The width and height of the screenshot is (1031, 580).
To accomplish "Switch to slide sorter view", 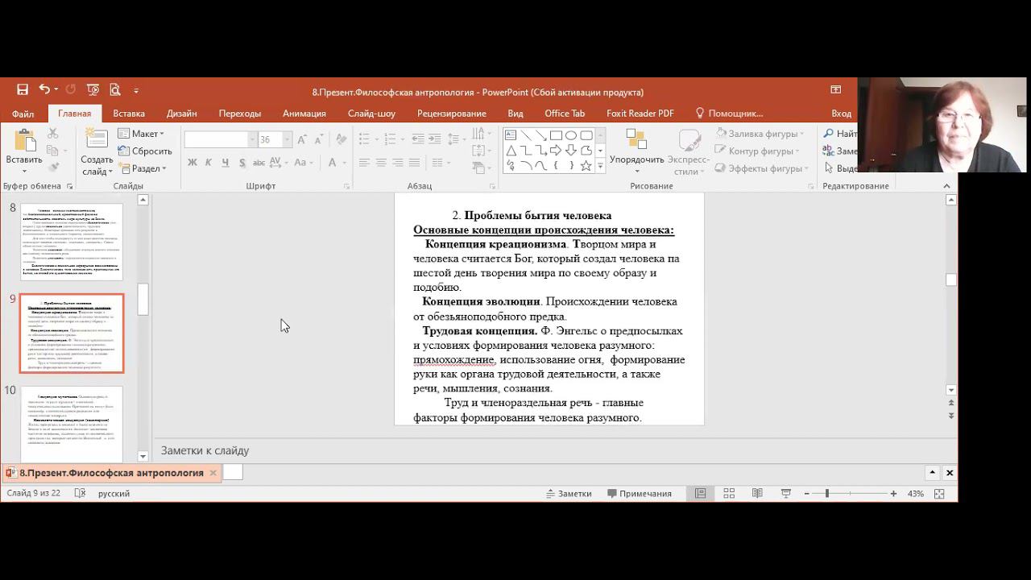I will tap(729, 493).
